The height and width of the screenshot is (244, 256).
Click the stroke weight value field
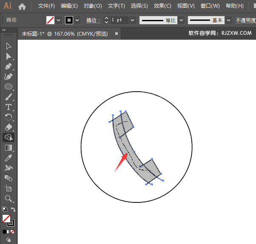[x=119, y=20]
